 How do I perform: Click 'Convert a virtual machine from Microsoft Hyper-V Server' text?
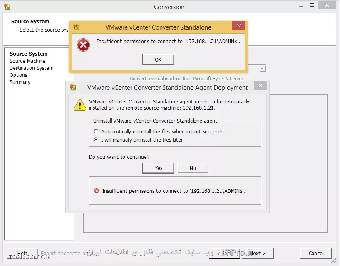click(187, 79)
